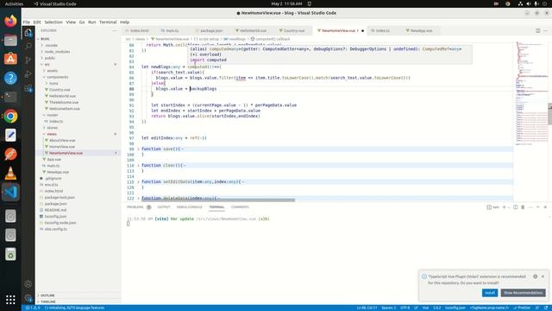Open Explorer panel more actions ellipsis

click(115, 31)
